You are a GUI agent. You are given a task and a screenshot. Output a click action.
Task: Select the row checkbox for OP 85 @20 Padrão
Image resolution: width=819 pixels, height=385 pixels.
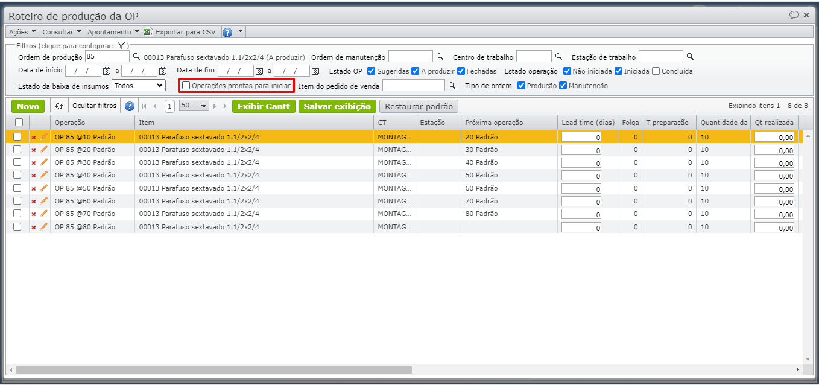[17, 150]
